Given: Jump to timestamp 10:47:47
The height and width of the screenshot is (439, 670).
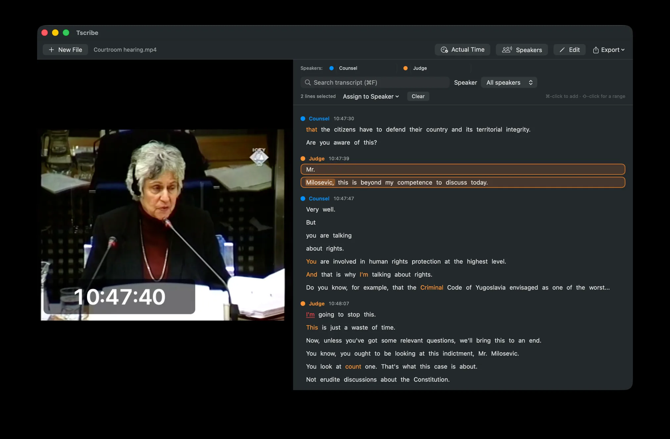Looking at the screenshot, I should (344, 198).
